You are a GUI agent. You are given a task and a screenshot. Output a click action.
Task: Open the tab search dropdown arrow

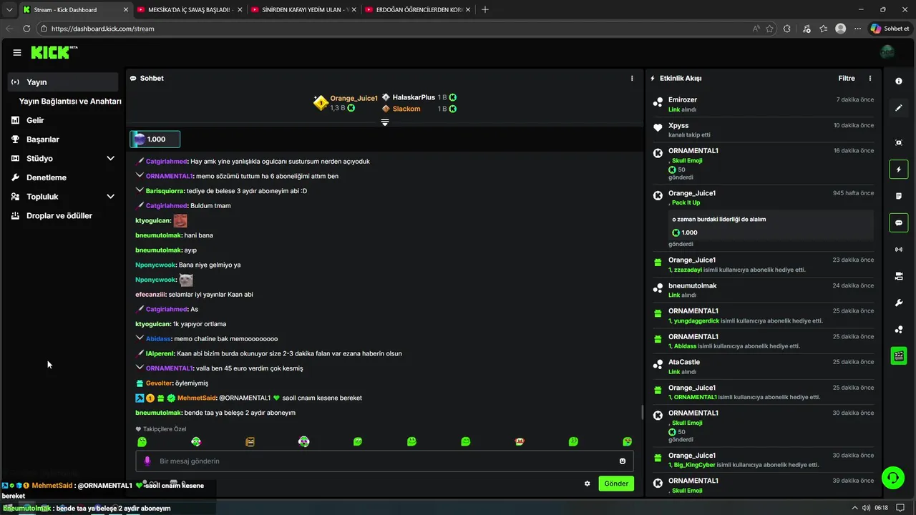(9, 9)
